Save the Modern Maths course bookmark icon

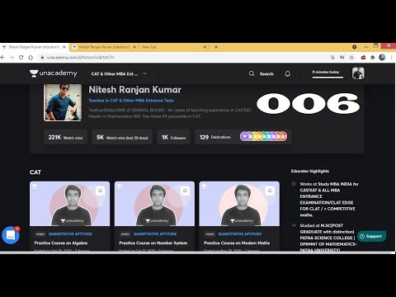click(270, 191)
